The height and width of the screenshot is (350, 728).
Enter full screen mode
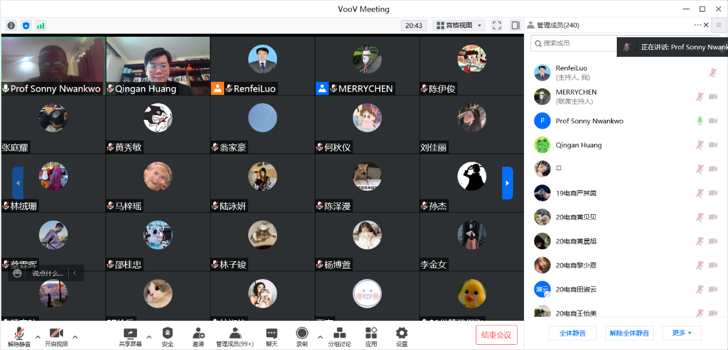click(497, 25)
